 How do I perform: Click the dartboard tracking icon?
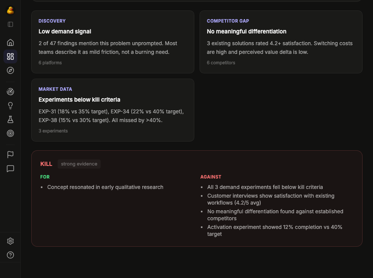tap(10, 92)
